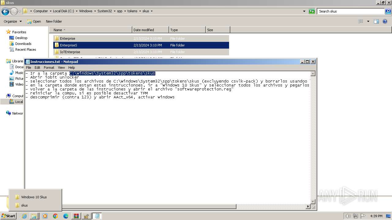Open Notepad Edit menu
Viewport: 392px width, 220px height.
[37, 68]
